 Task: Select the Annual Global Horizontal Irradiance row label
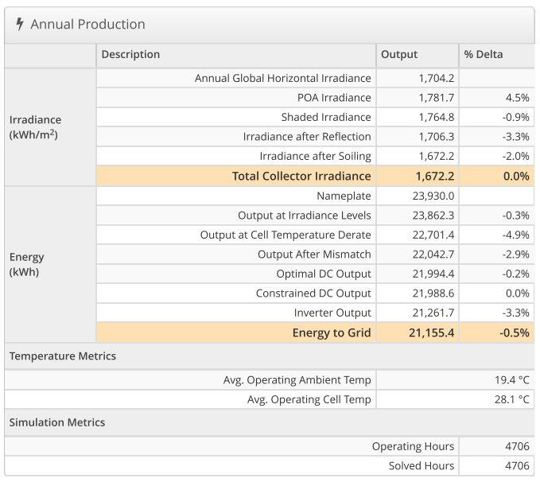(282, 78)
